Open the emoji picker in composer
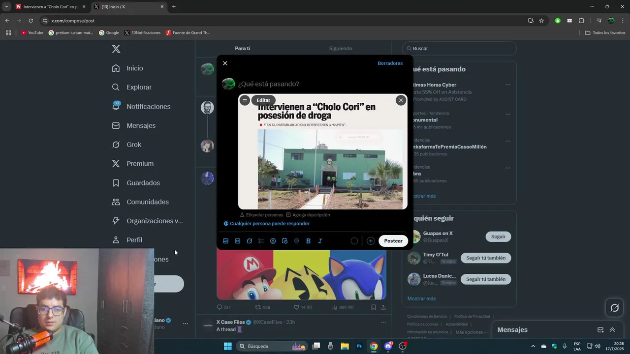Screen dimensions: 630x354 273,241
